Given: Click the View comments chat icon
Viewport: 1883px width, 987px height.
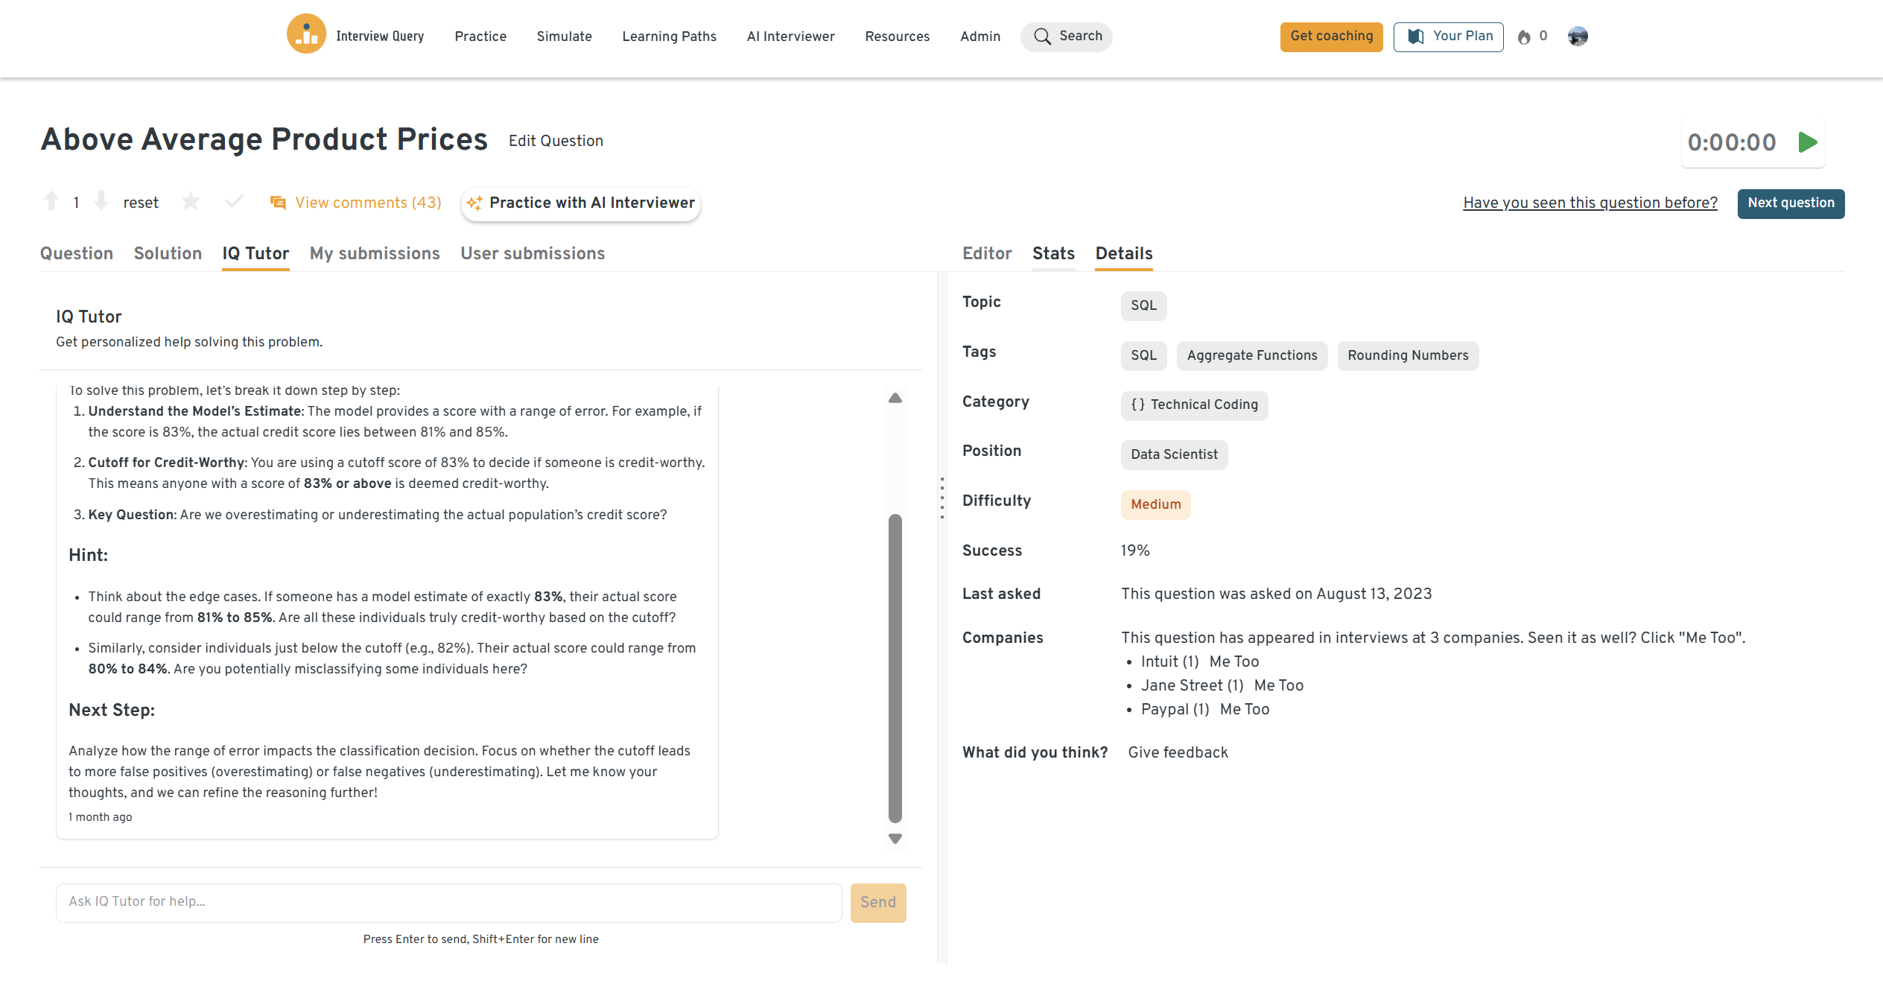Looking at the screenshot, I should pyautogui.click(x=278, y=203).
